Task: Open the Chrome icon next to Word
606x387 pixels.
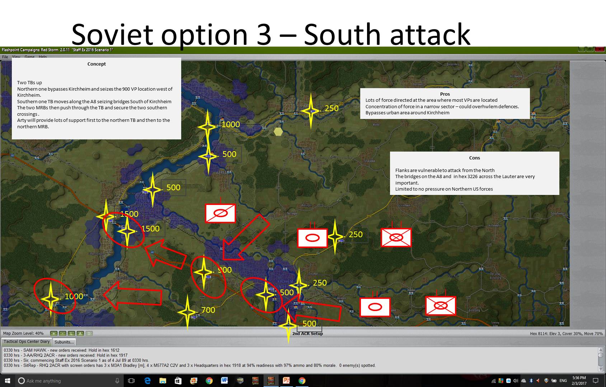Action: coord(209,381)
